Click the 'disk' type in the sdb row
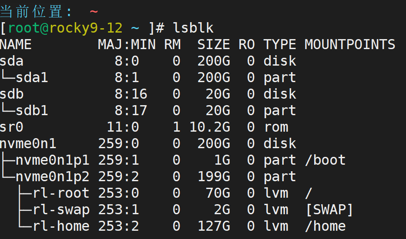The image size is (406, 239). pyautogui.click(x=280, y=94)
